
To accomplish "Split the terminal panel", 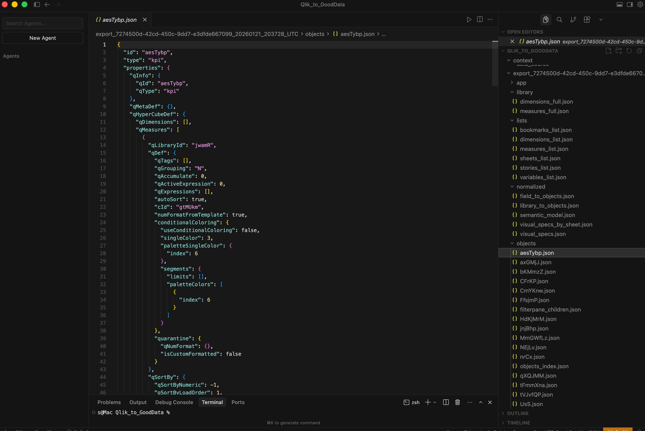I will coord(446,402).
